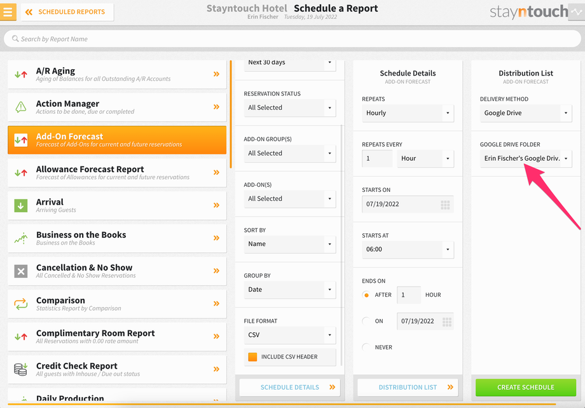Image resolution: width=585 pixels, height=408 pixels.
Task: Select the Action Manager report
Action: click(x=117, y=107)
